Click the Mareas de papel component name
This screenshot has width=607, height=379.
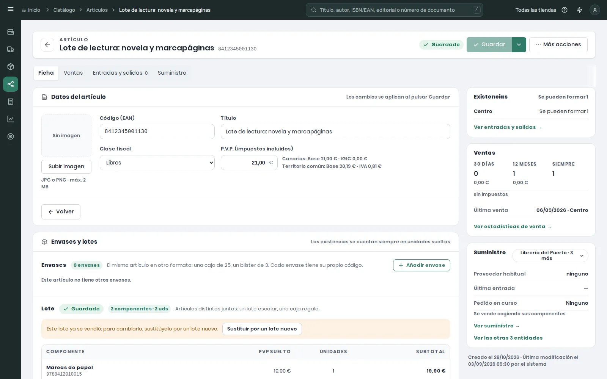click(69, 367)
